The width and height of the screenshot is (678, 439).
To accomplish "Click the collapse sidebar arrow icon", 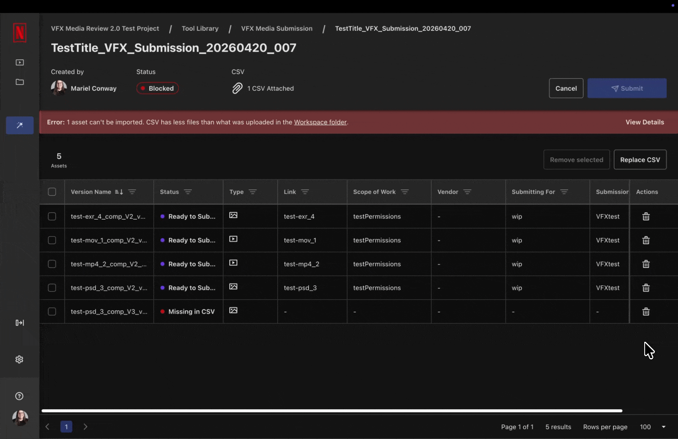I will pyautogui.click(x=20, y=323).
